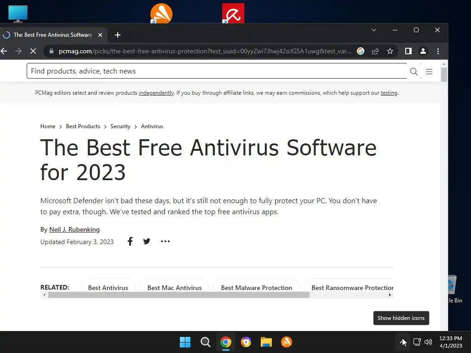Go to Antivirus breadcrumb
The width and height of the screenshot is (471, 353).
(152, 126)
